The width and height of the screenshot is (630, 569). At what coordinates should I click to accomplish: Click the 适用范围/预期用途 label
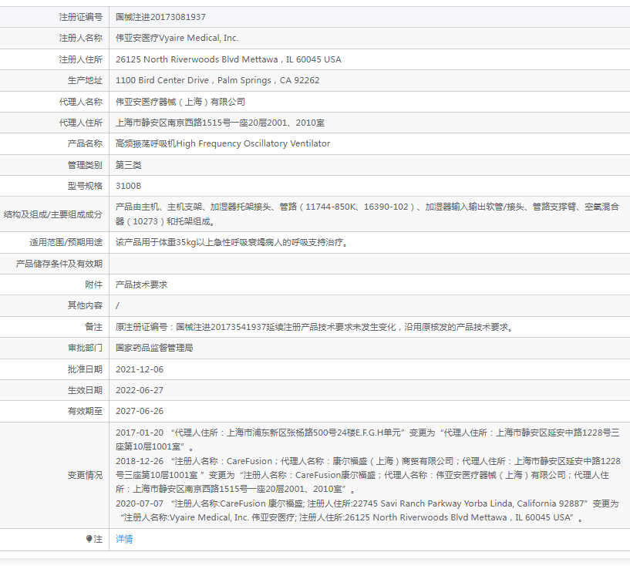click(x=66, y=242)
